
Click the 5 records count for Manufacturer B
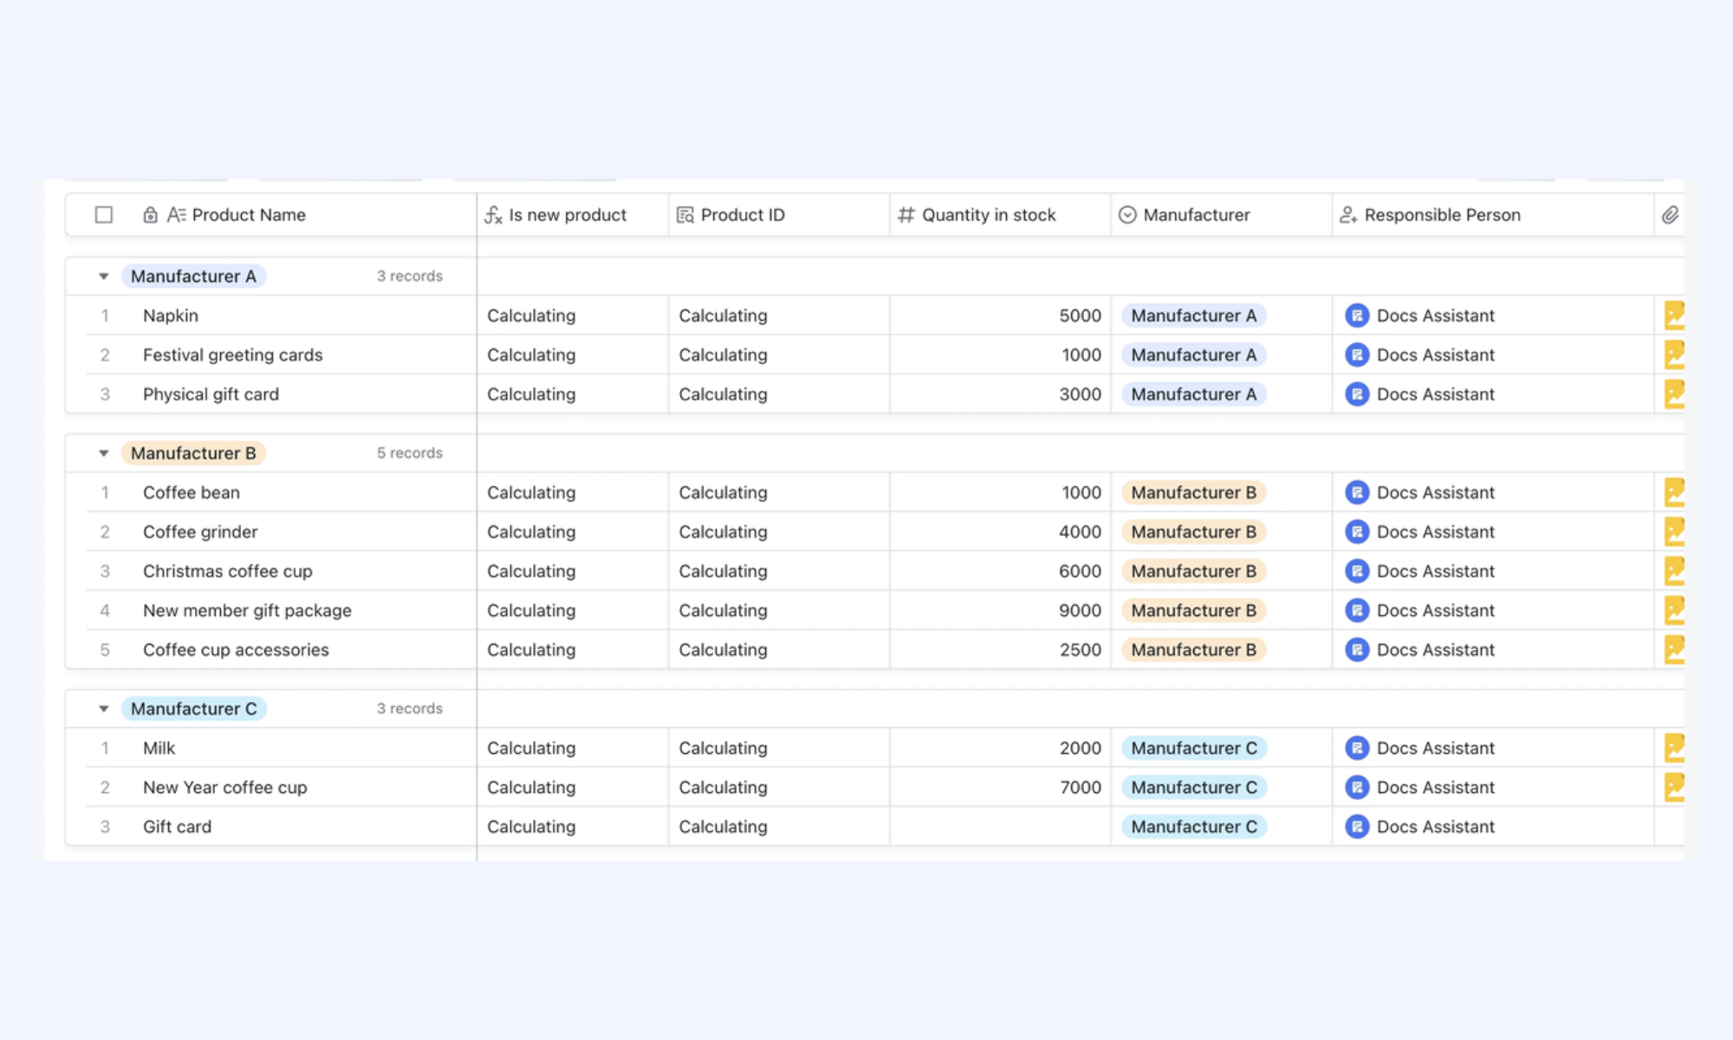point(410,453)
